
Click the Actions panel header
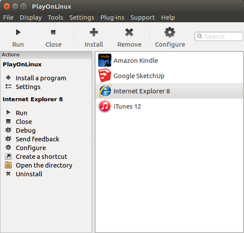click(x=46, y=55)
